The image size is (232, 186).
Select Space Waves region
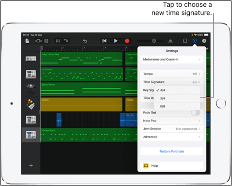pos(89,89)
